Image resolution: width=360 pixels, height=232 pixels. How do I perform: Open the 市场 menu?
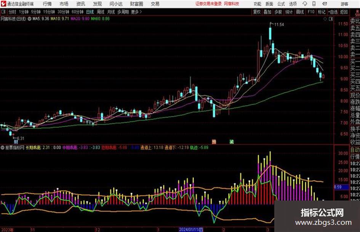pyautogui.click(x=64, y=4)
